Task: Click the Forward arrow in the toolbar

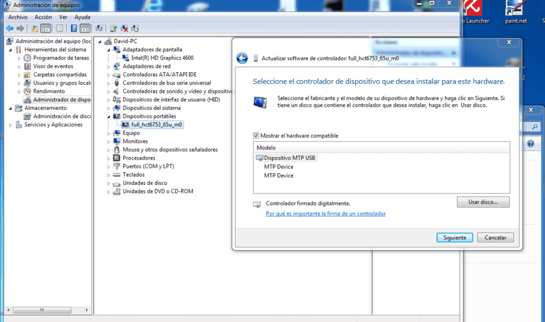Action: point(21,29)
